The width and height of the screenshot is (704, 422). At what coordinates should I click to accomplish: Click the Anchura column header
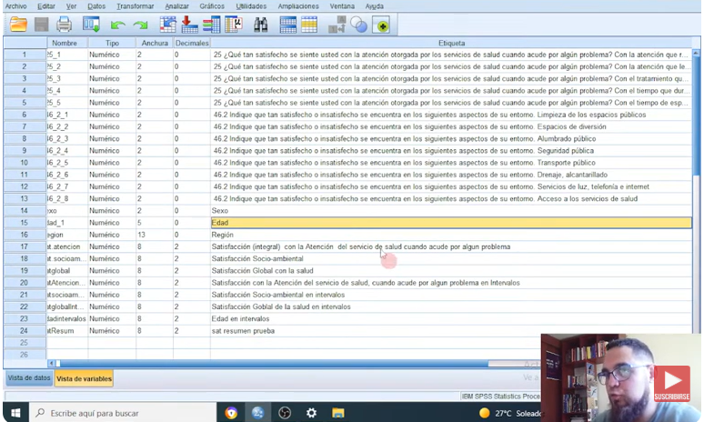point(155,43)
